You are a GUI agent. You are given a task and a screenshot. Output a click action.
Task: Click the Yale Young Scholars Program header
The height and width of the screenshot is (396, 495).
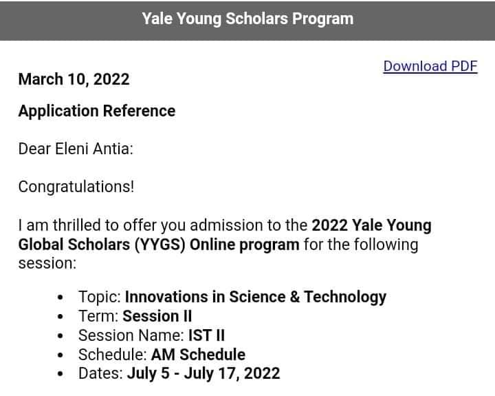247,19
